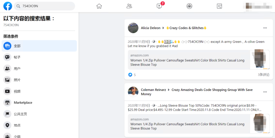
Task: Open Coleman Reinarz's profile picture
Action: point(133,92)
